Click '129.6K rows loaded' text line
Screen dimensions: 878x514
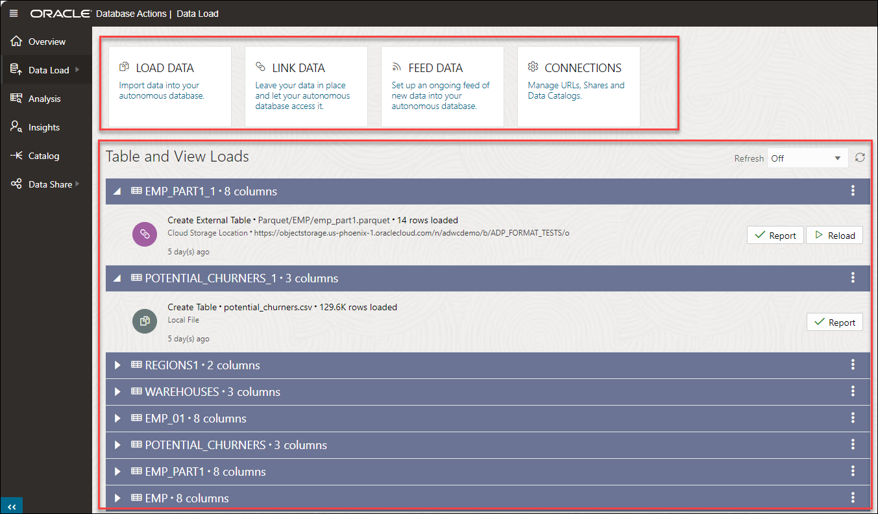(358, 307)
